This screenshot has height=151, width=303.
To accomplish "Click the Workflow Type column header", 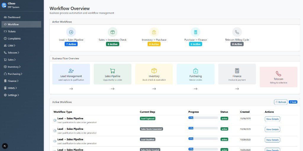I will click(x=63, y=112).
